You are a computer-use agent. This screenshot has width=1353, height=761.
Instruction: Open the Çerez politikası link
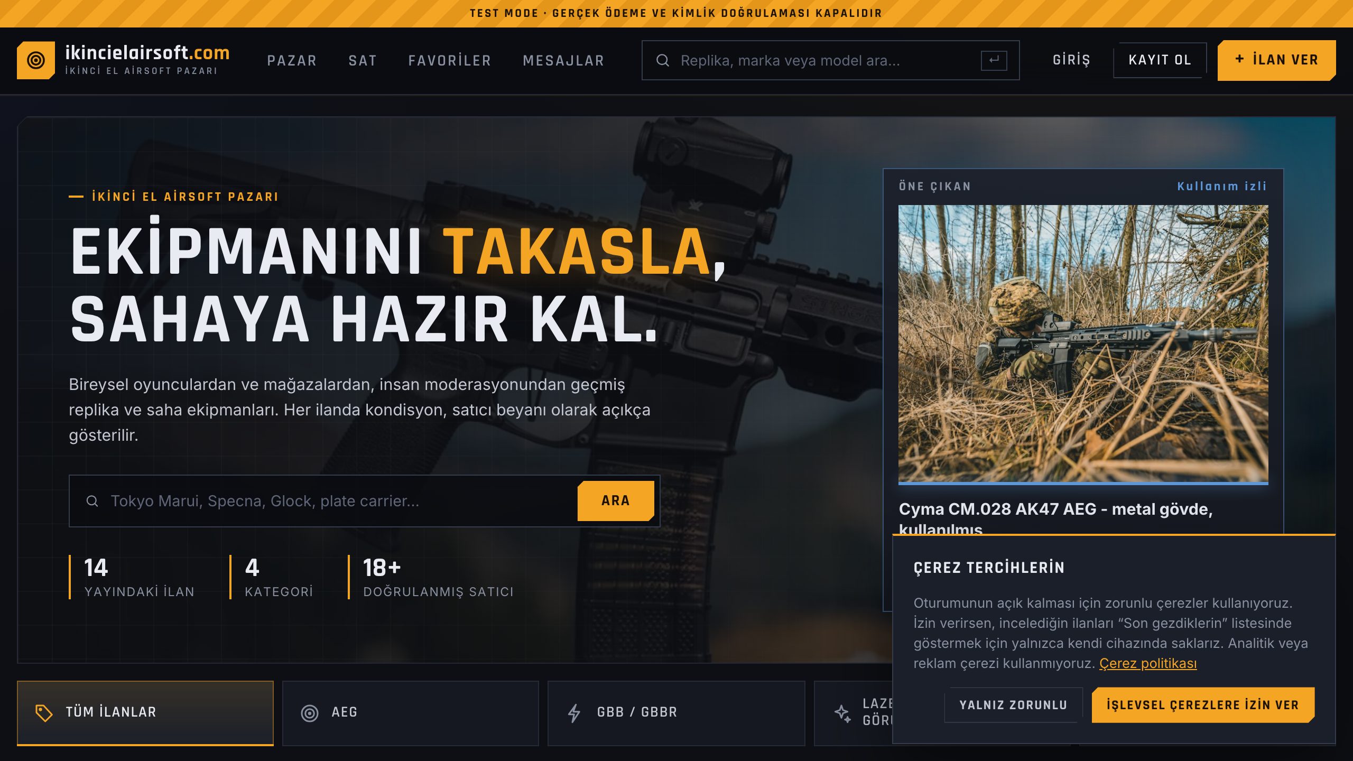tap(1147, 663)
